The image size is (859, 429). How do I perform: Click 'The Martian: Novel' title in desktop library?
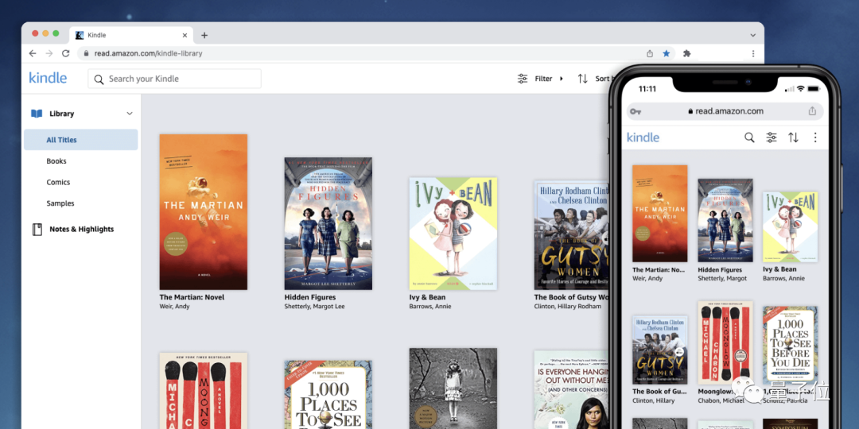coord(192,297)
